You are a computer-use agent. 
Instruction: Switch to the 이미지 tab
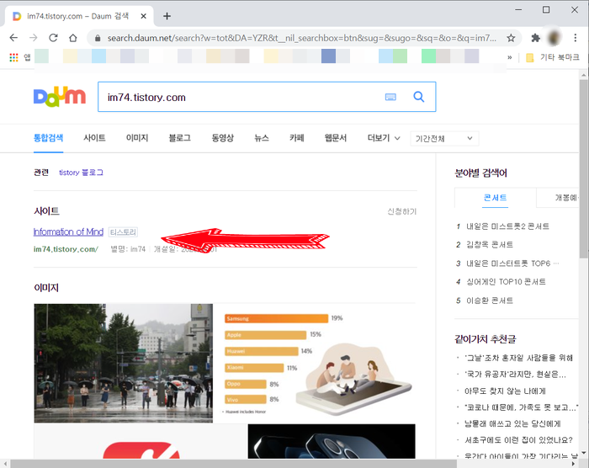pyautogui.click(x=137, y=138)
